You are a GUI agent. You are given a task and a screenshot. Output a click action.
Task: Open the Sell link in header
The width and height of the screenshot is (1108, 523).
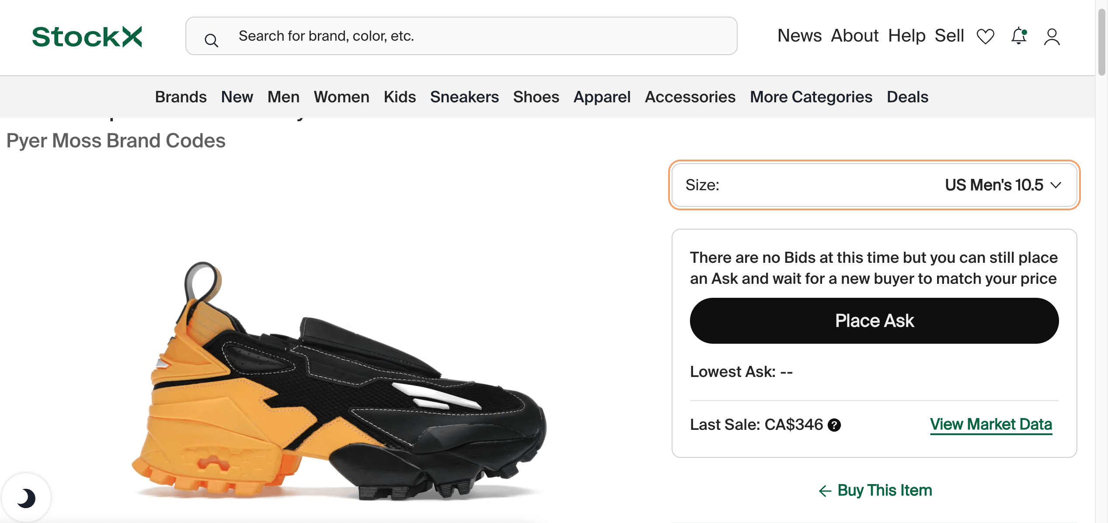[949, 35]
